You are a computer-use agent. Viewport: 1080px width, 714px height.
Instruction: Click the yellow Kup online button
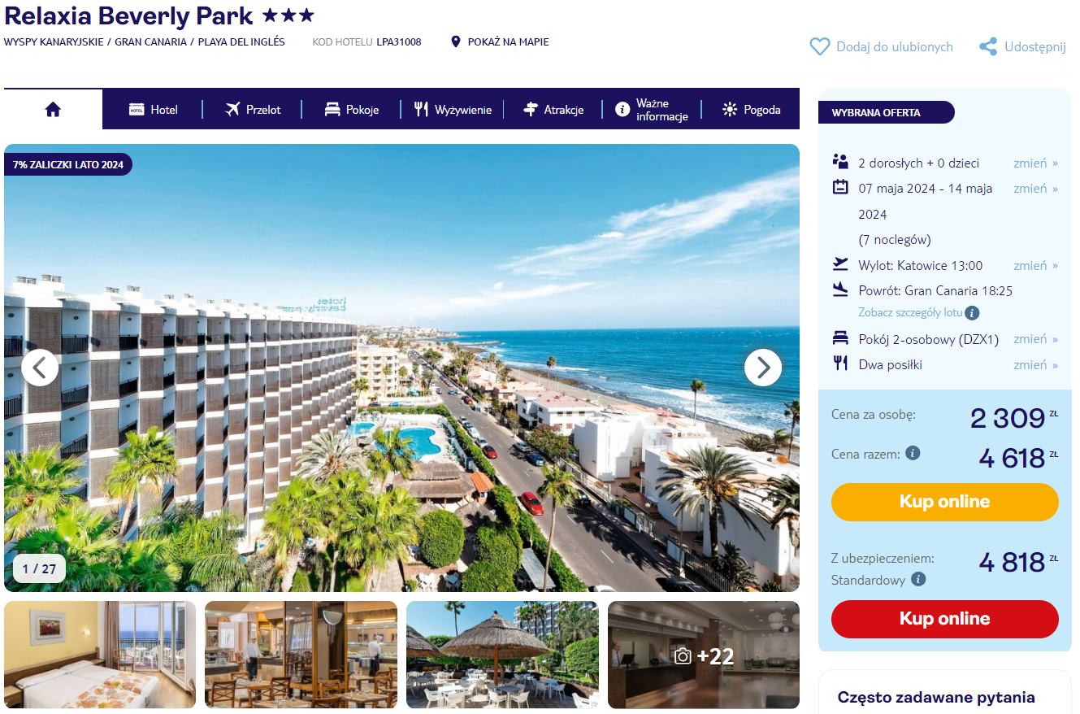tap(944, 502)
